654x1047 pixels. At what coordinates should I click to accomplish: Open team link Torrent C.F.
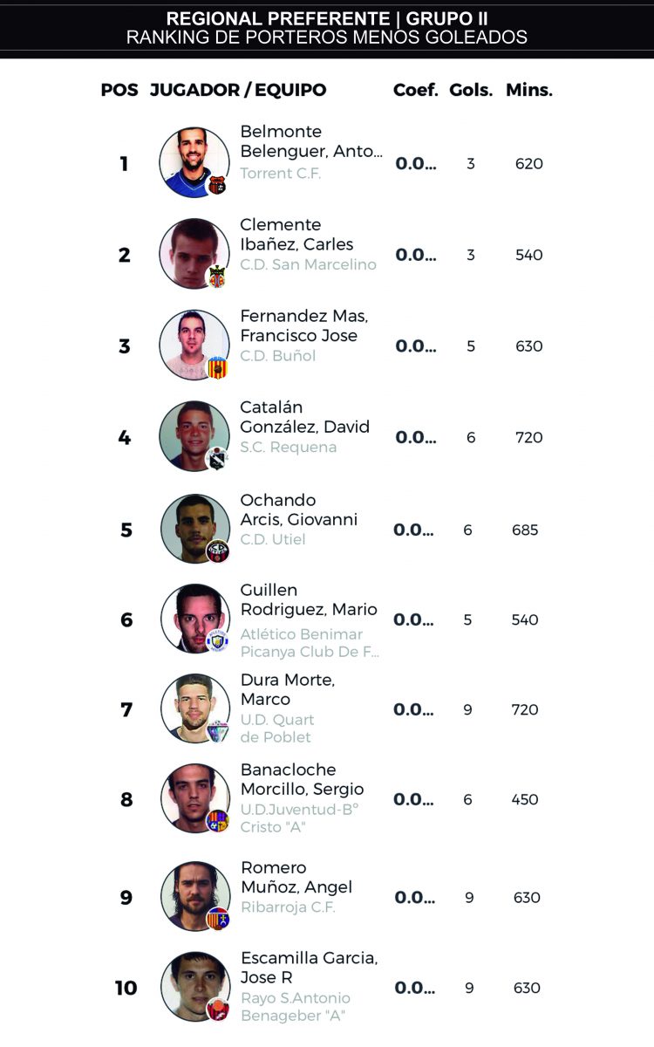(280, 174)
